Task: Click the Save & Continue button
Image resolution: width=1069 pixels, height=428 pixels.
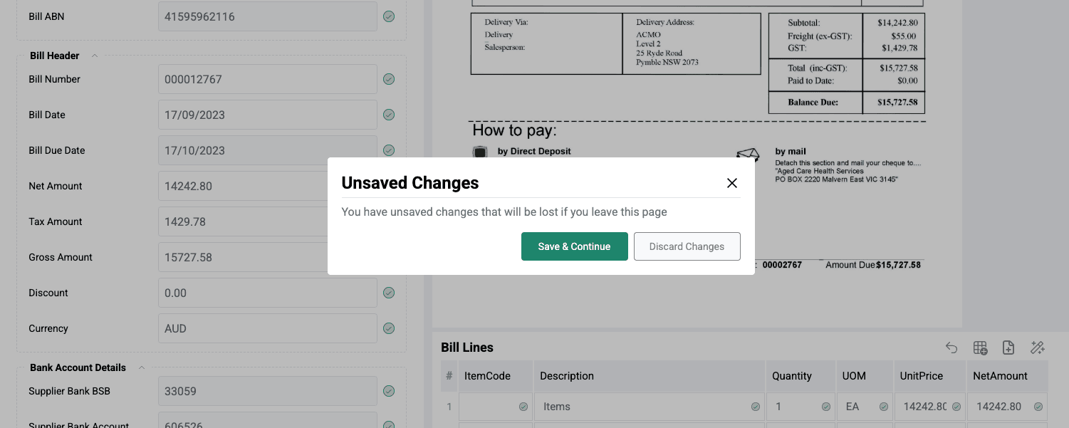Action: (574, 246)
